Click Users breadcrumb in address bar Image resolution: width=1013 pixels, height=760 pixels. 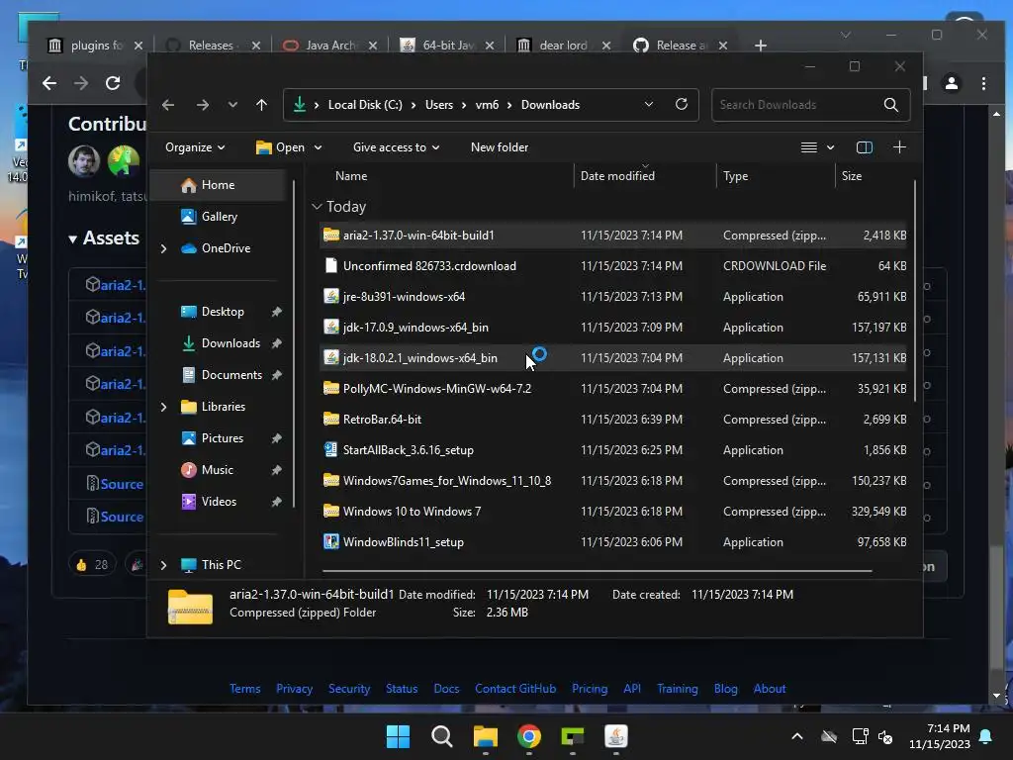(x=438, y=105)
